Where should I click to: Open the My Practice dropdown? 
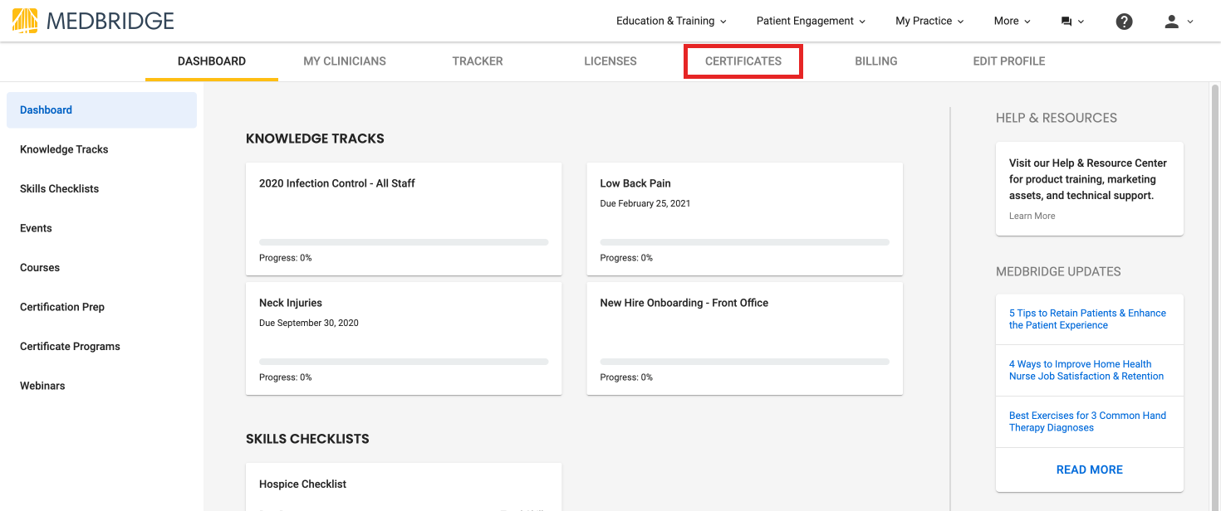point(928,20)
